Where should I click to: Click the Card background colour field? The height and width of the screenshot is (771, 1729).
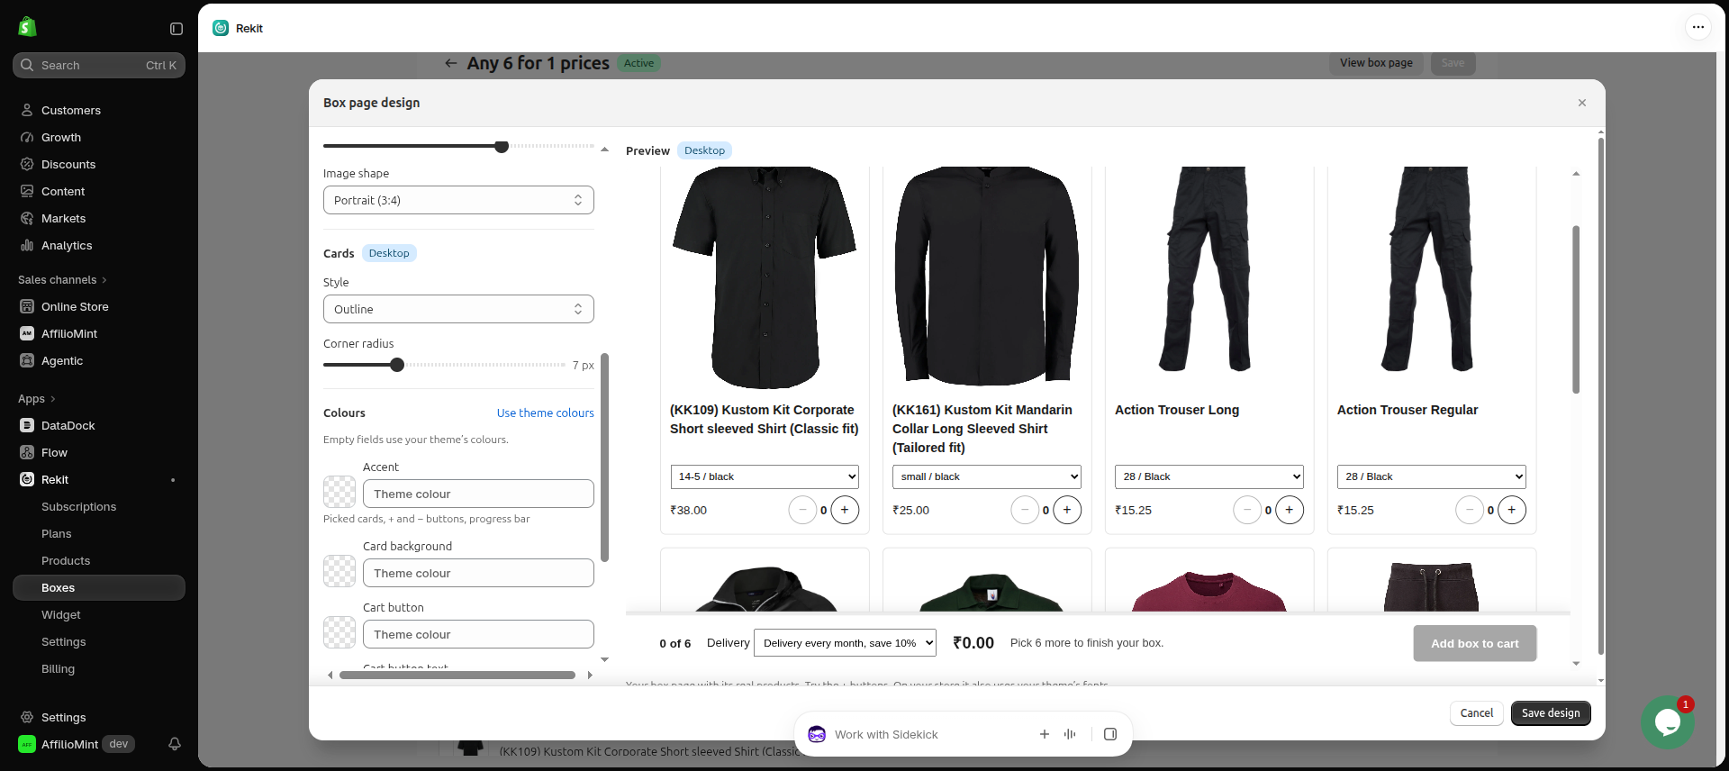point(478,573)
